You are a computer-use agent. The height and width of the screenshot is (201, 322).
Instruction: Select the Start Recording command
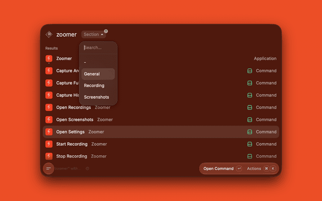(161, 144)
